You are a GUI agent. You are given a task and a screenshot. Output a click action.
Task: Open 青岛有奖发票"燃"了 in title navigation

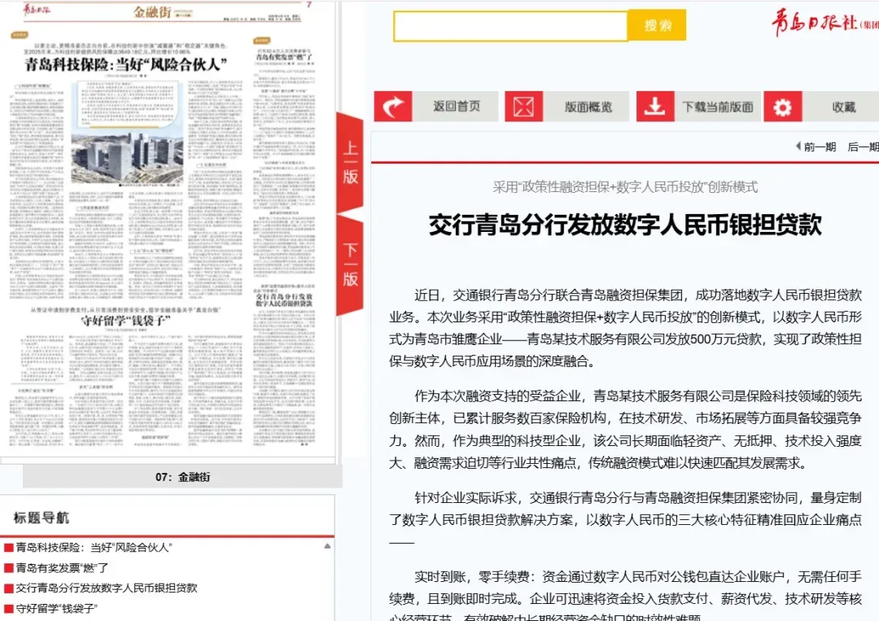(62, 568)
